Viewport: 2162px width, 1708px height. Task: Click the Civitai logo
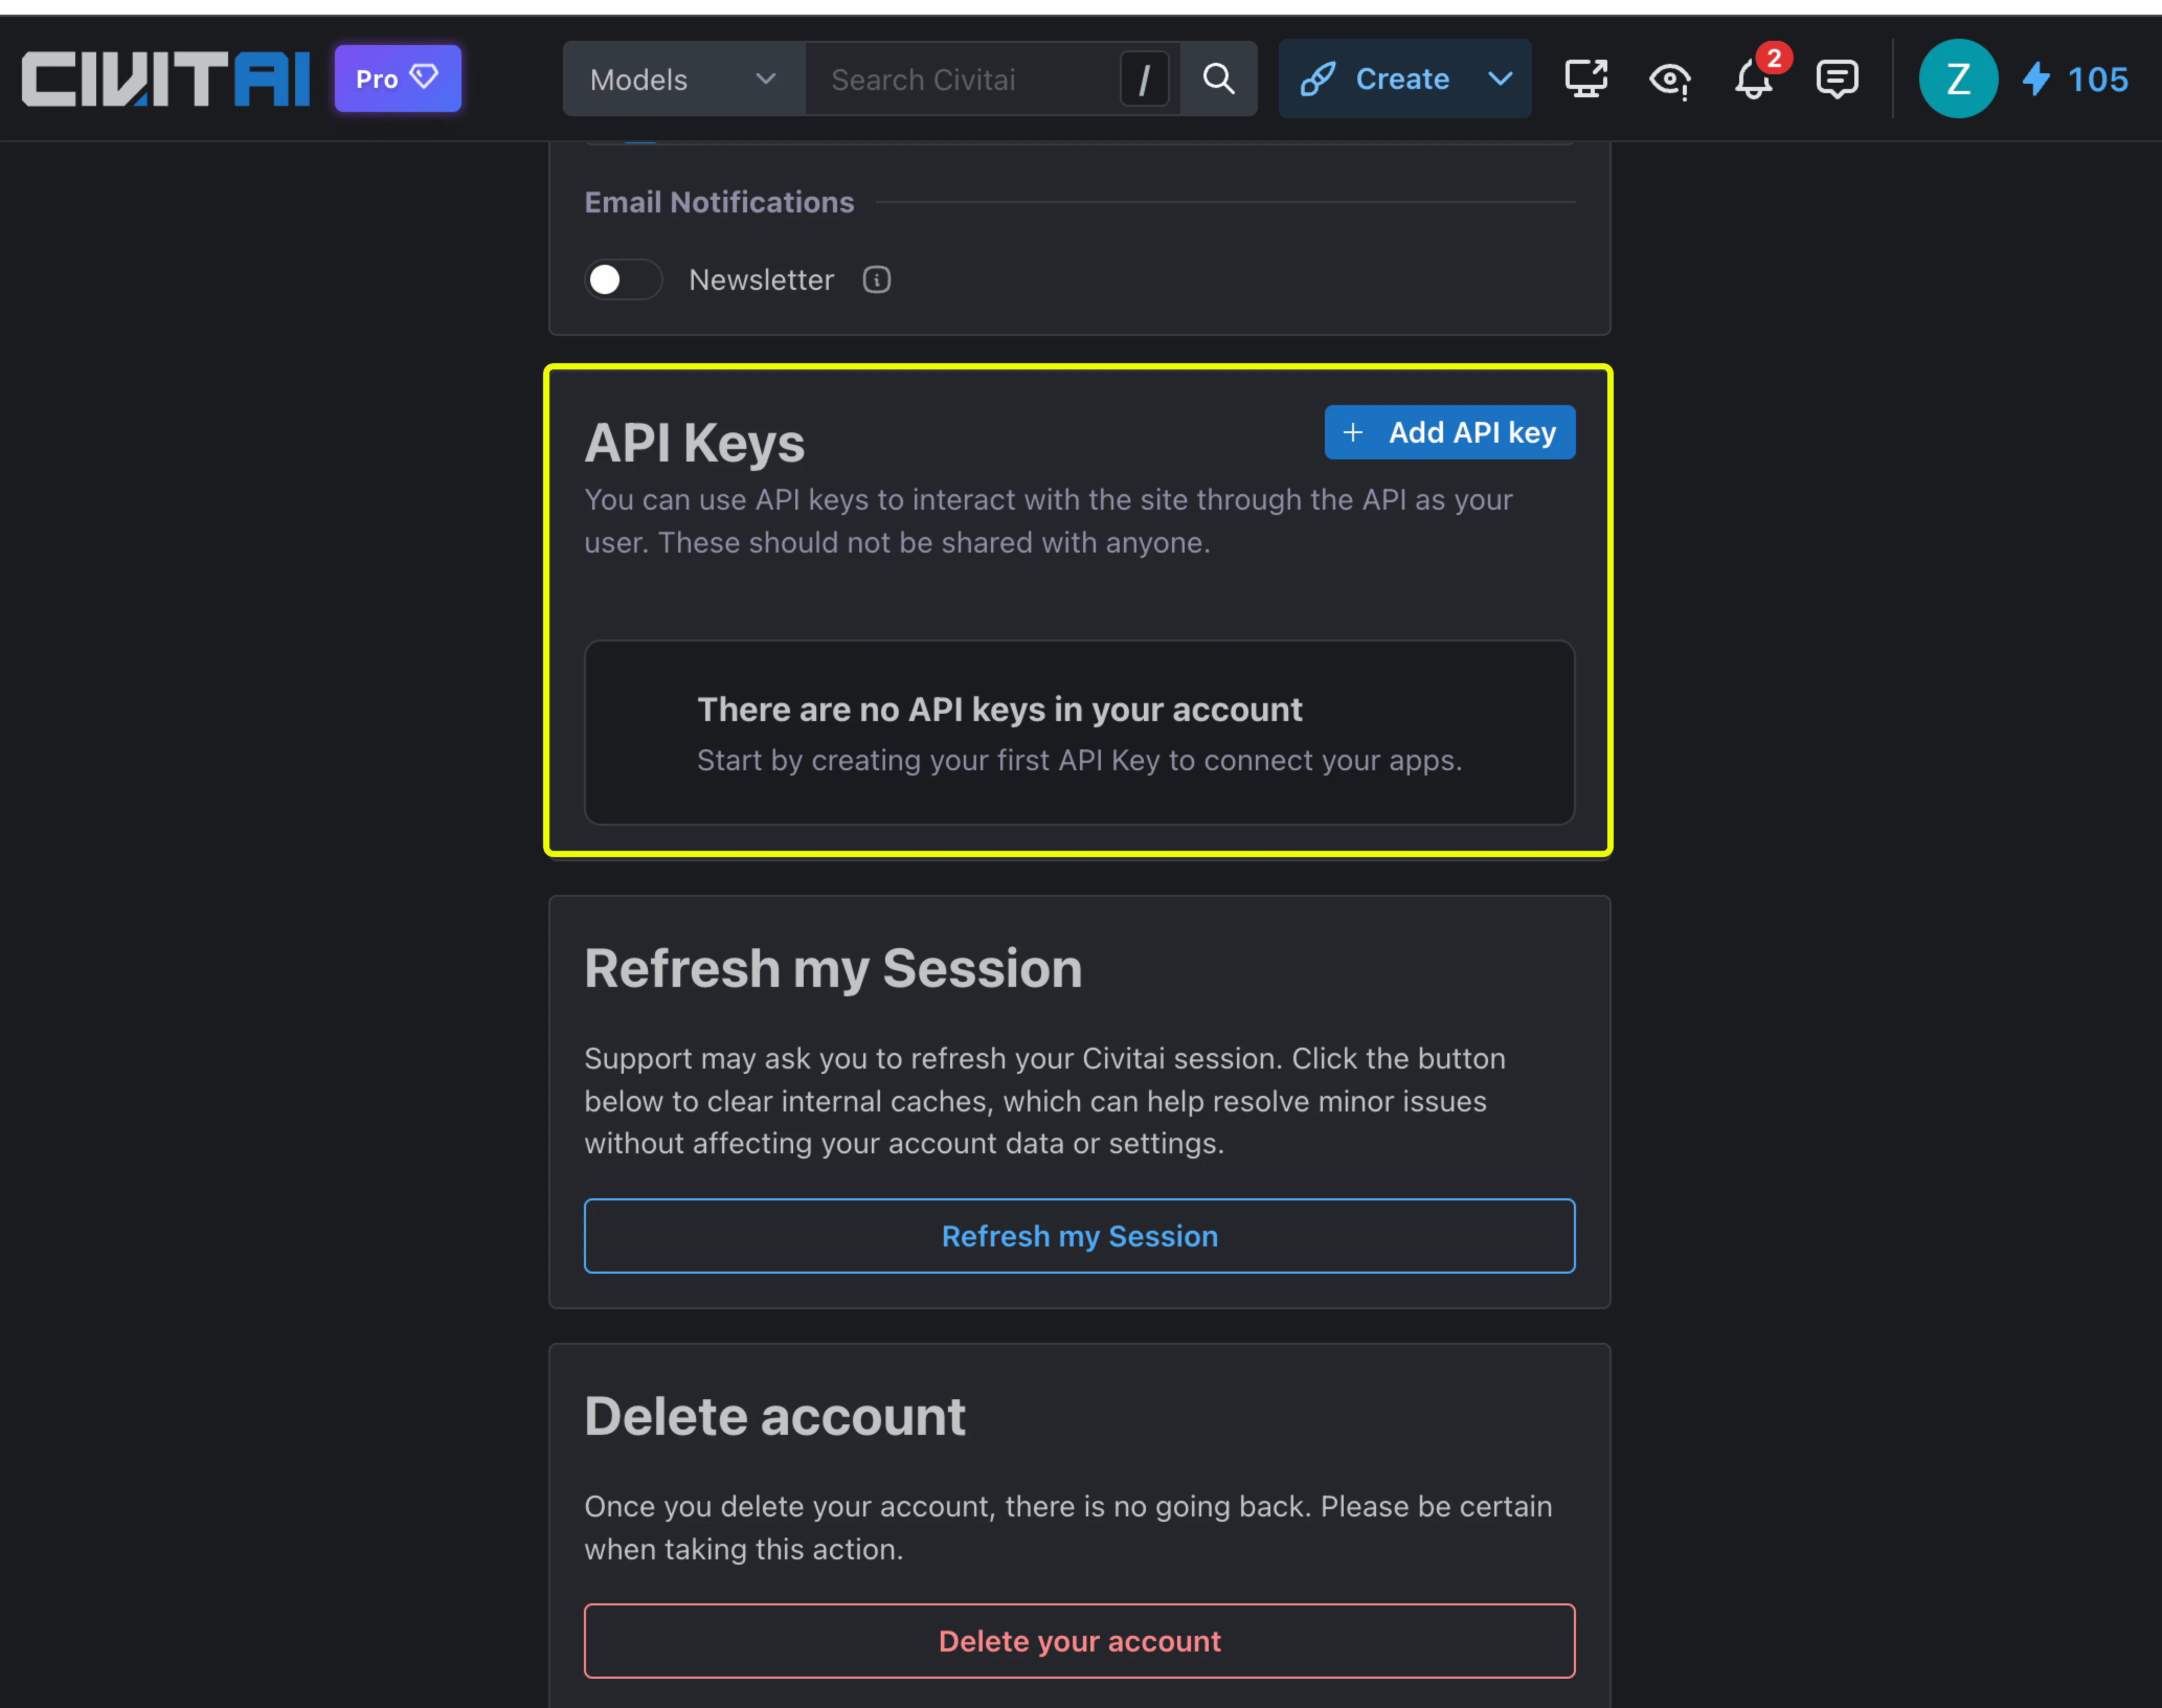(165, 78)
